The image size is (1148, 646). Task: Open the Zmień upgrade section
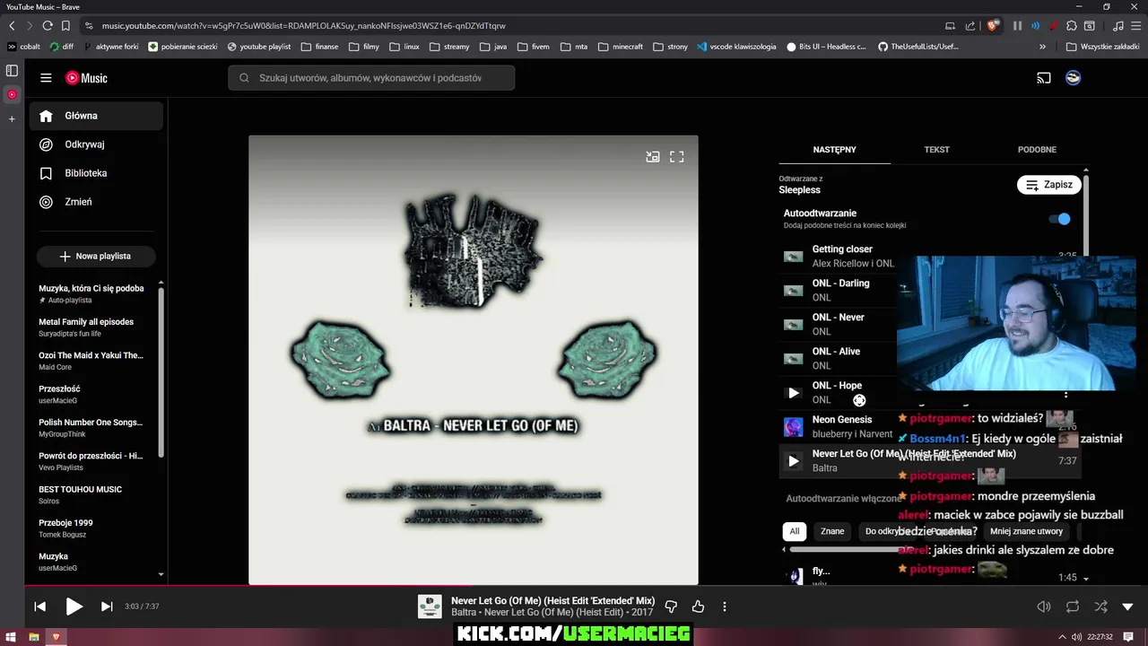click(96, 202)
